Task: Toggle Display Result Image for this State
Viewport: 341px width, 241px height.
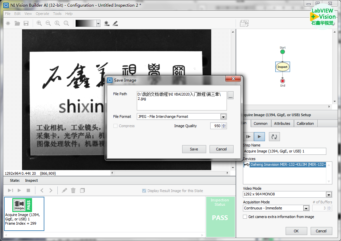Action: point(144,191)
